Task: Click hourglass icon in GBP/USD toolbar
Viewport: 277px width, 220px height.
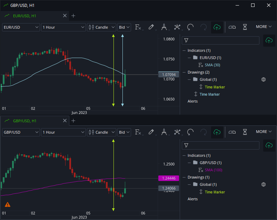Action: (x=245, y=132)
